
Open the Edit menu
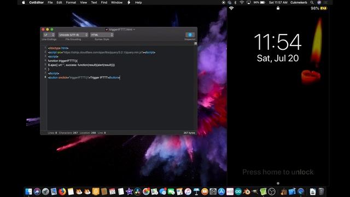[59, 2]
